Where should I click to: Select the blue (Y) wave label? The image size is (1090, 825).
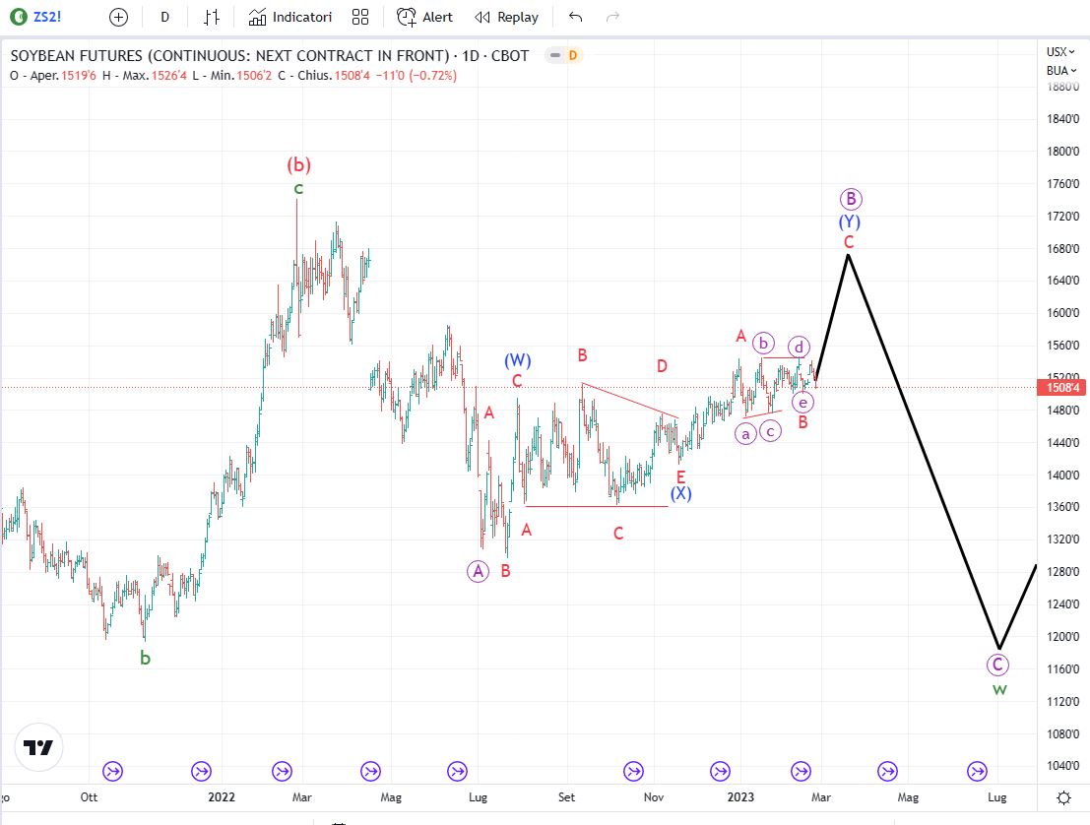pos(850,222)
